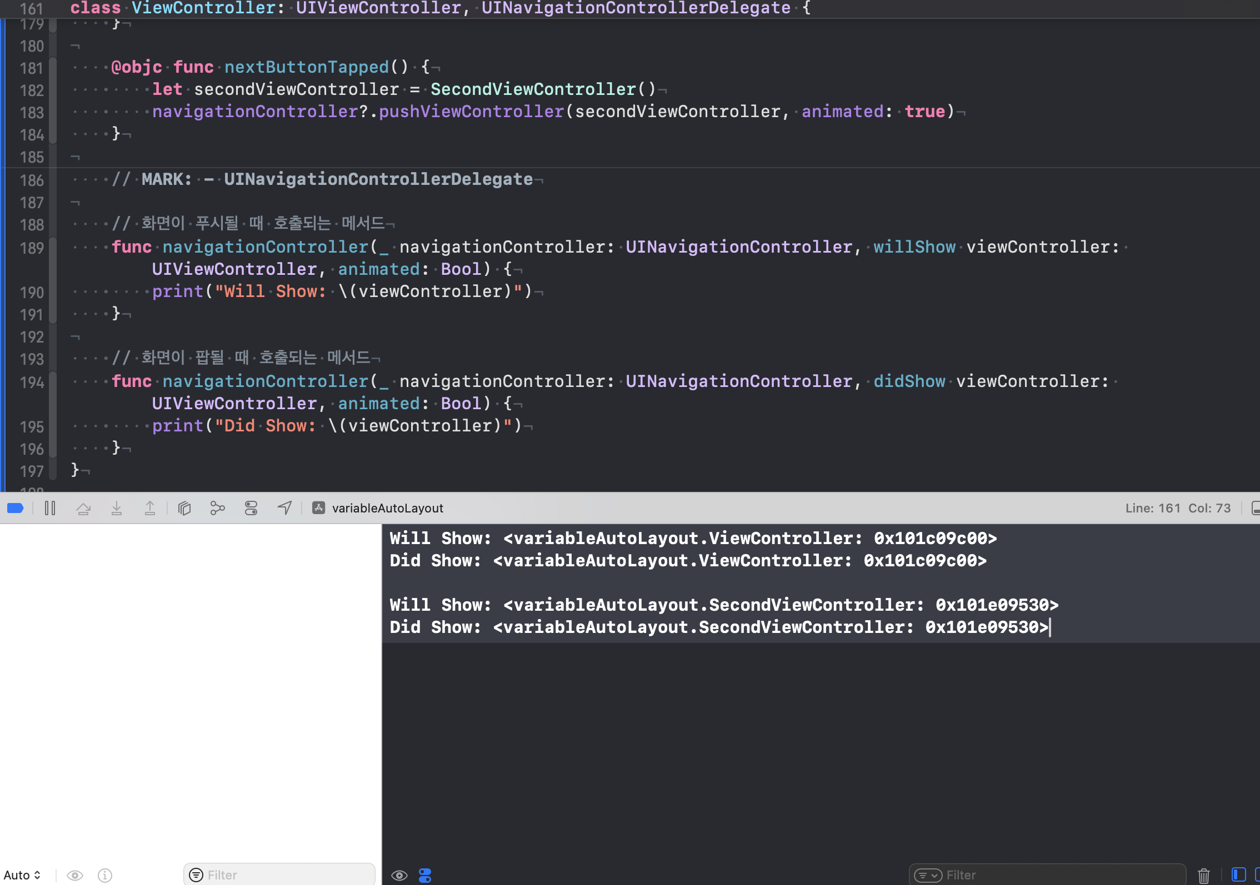Click the didShow parameter label
This screenshot has width=1260, height=885.
[x=909, y=381]
